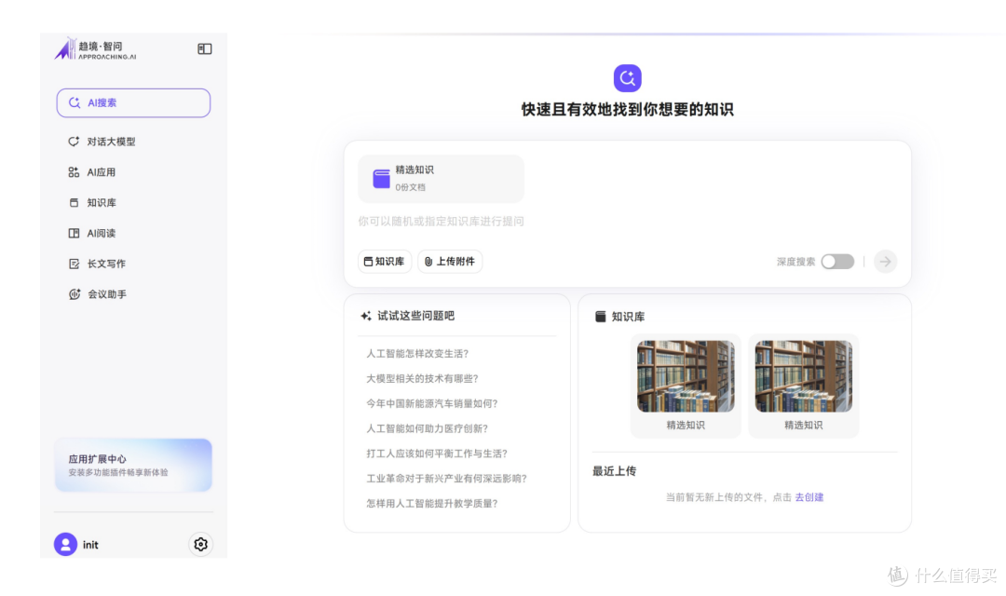
Task: Select question 打工人应该如何平衡工作与生活?
Action: coord(437,454)
